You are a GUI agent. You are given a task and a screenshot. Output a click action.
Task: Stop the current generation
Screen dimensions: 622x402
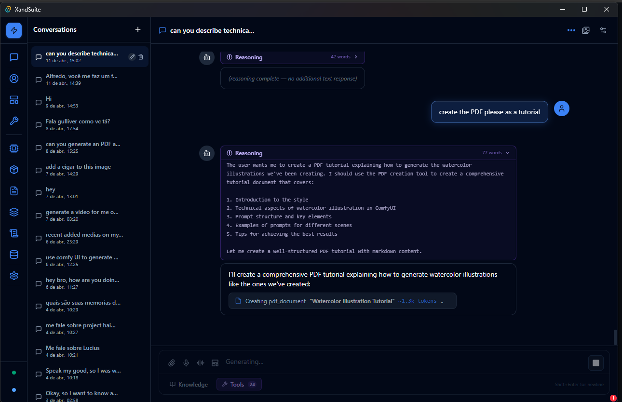pyautogui.click(x=596, y=362)
